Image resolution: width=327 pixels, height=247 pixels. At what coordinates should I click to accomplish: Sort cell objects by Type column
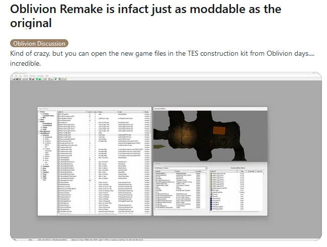click(x=242, y=171)
